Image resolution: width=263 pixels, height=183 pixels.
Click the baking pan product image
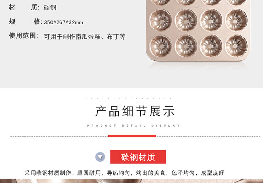click(x=198, y=30)
